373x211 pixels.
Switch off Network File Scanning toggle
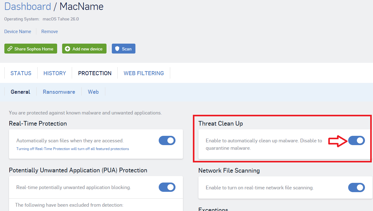point(356,187)
